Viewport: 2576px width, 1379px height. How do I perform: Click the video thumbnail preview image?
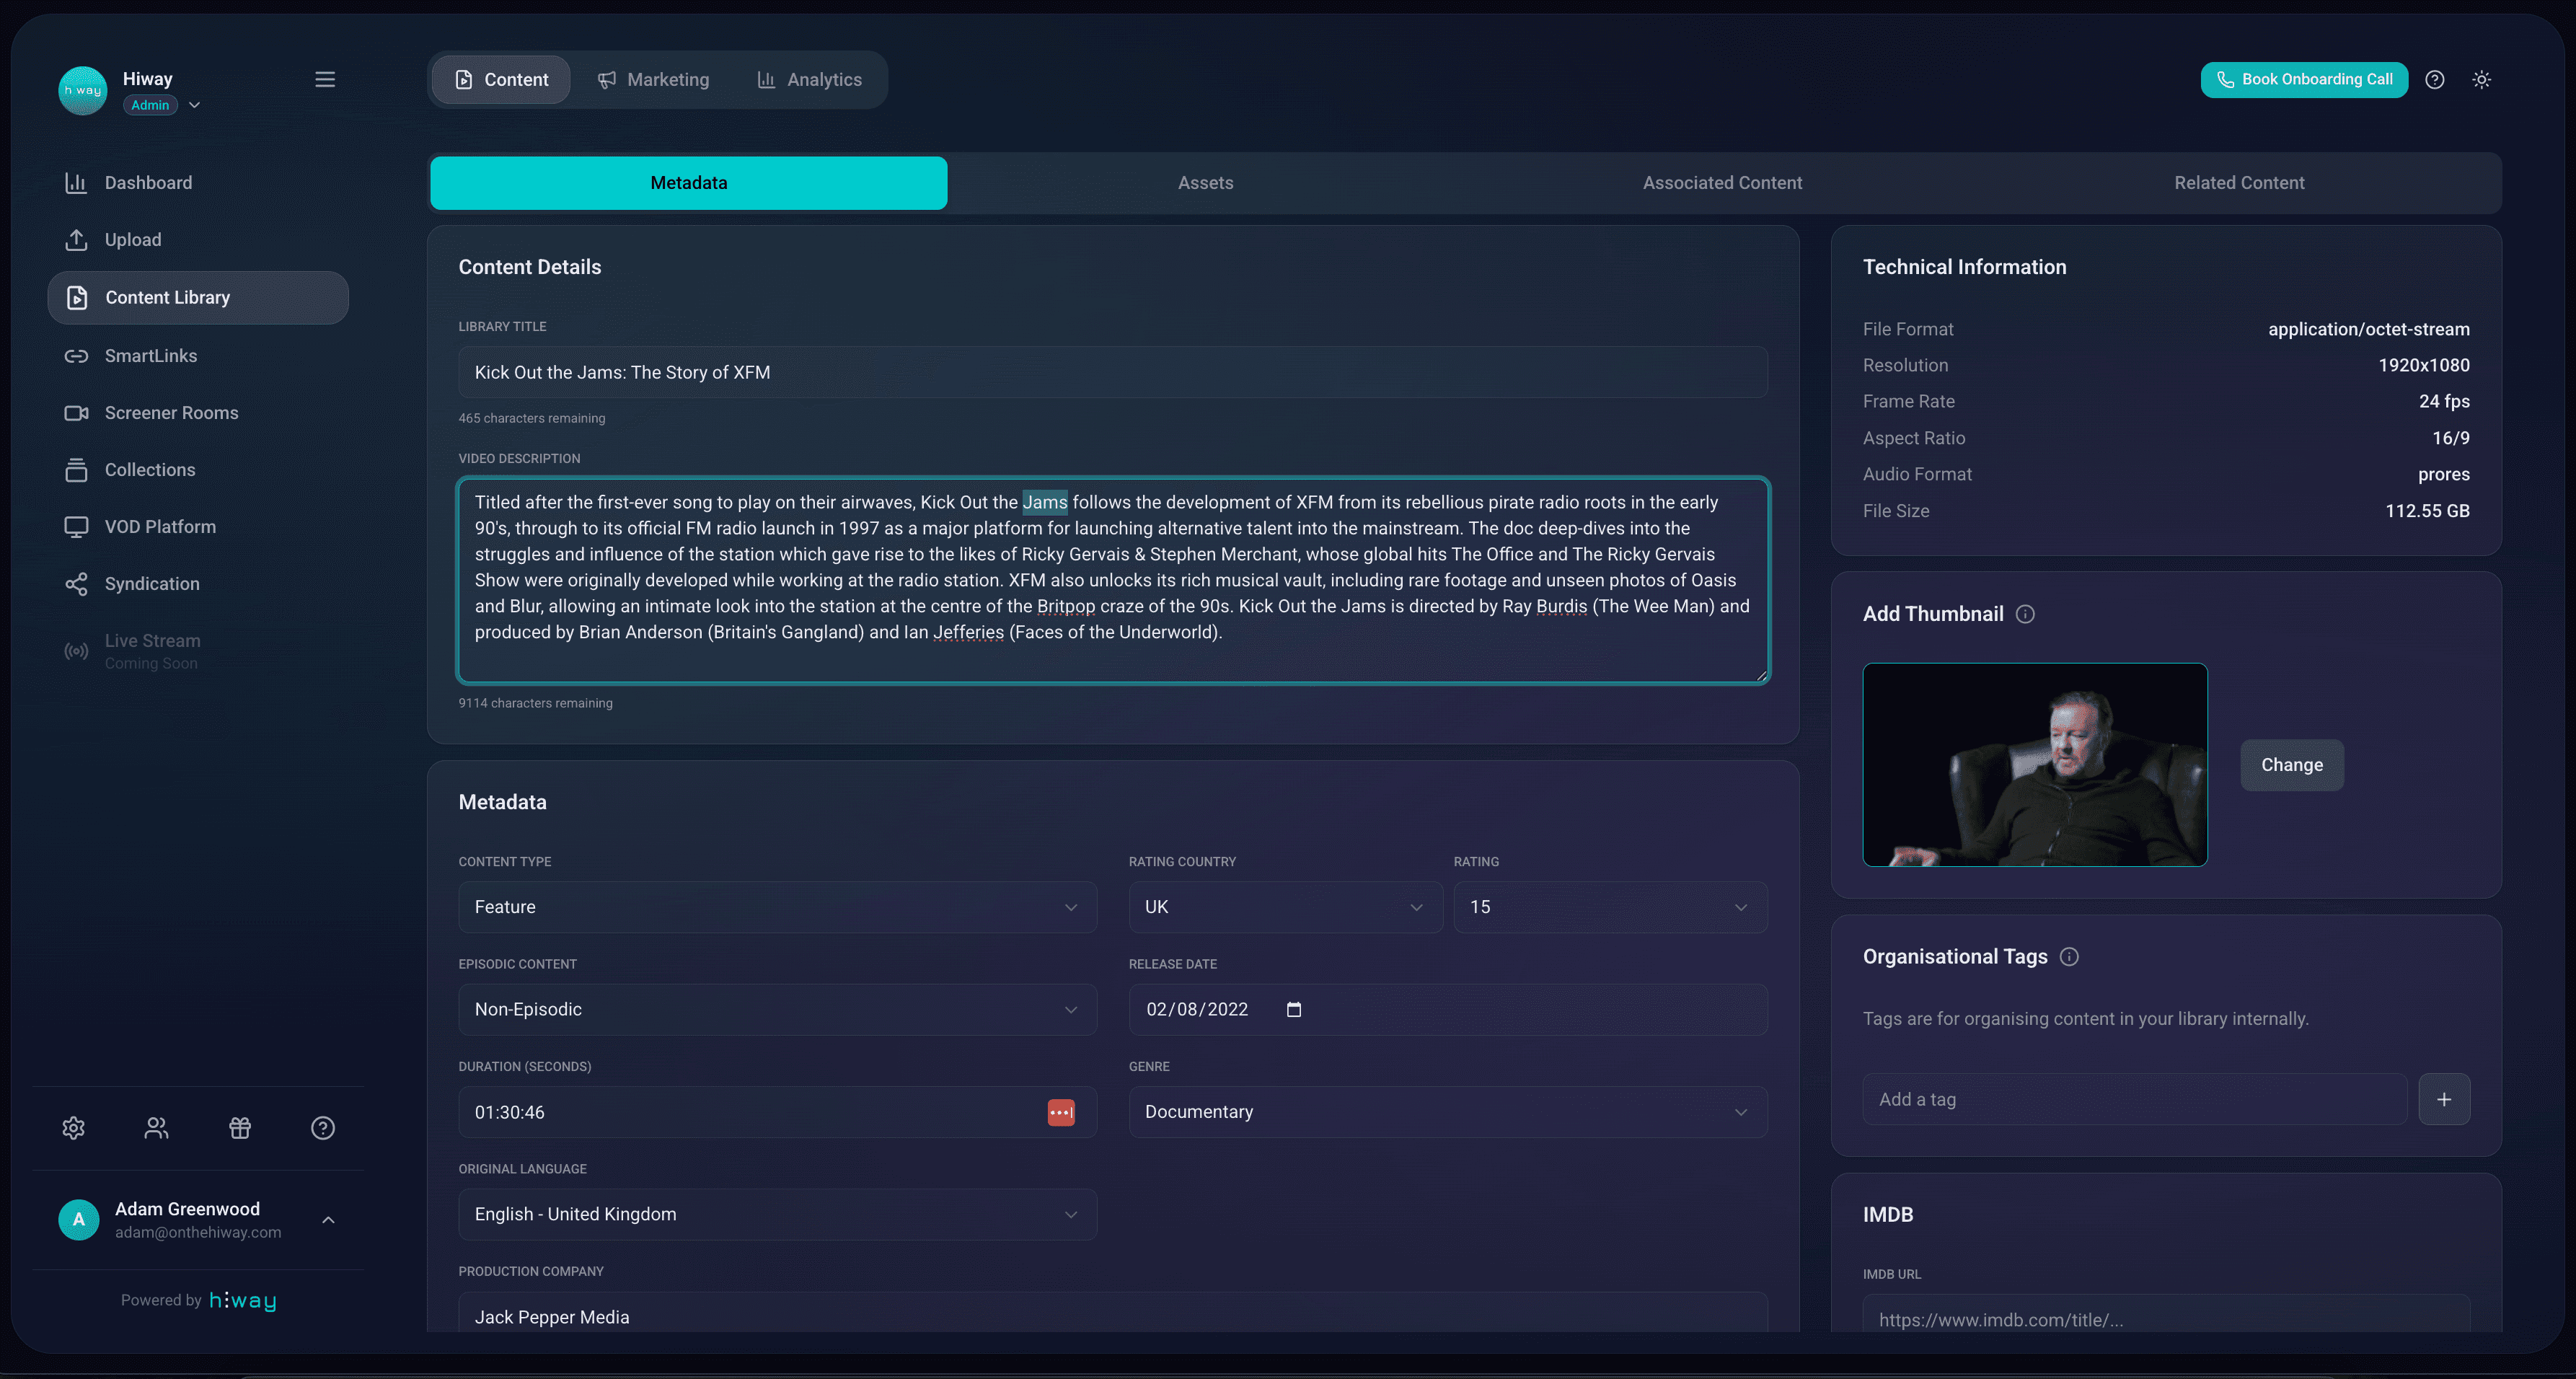coord(2034,765)
